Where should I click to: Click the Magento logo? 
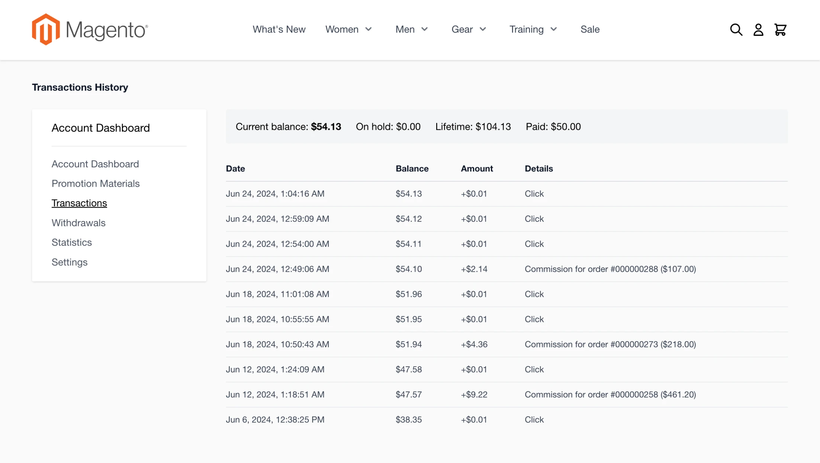tap(90, 29)
